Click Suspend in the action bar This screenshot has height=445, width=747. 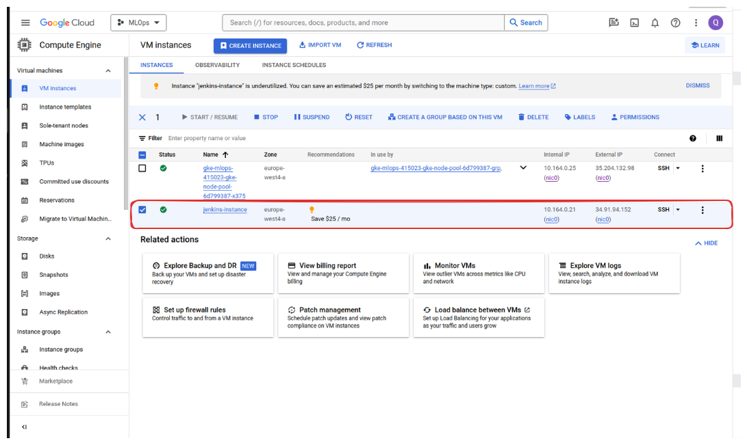(312, 118)
